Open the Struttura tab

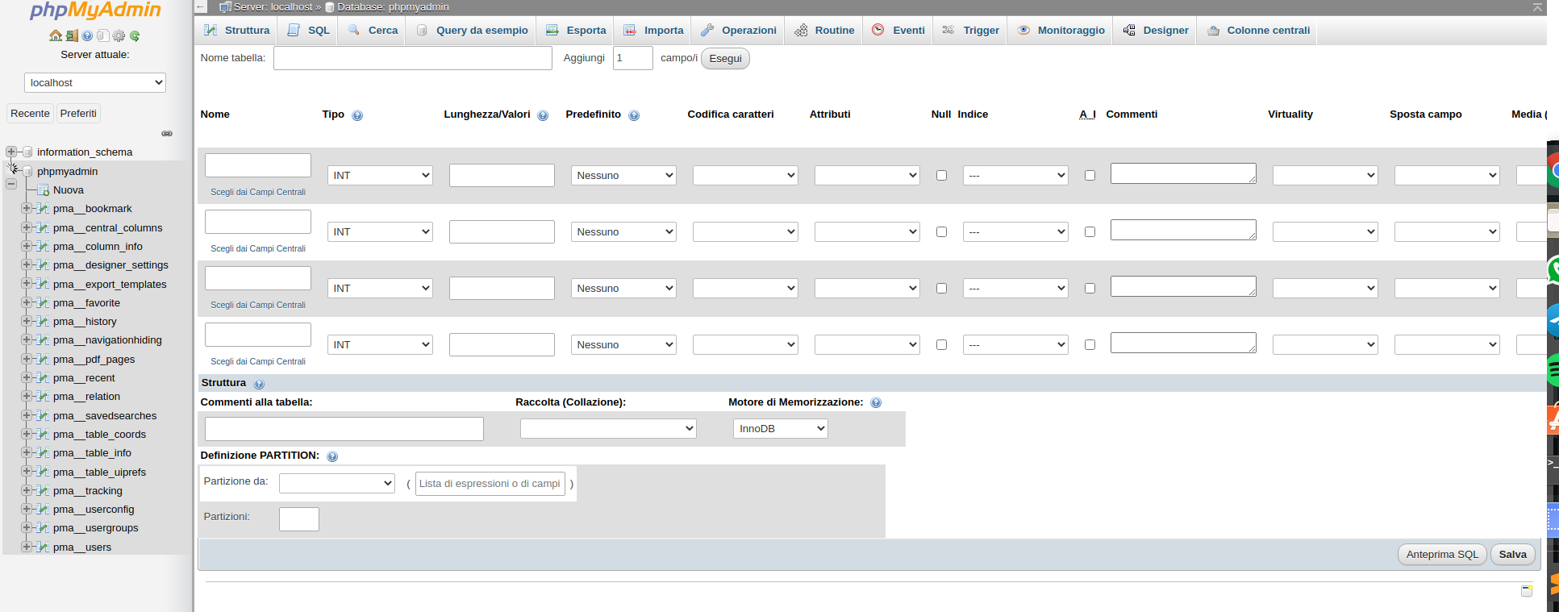[x=237, y=30]
